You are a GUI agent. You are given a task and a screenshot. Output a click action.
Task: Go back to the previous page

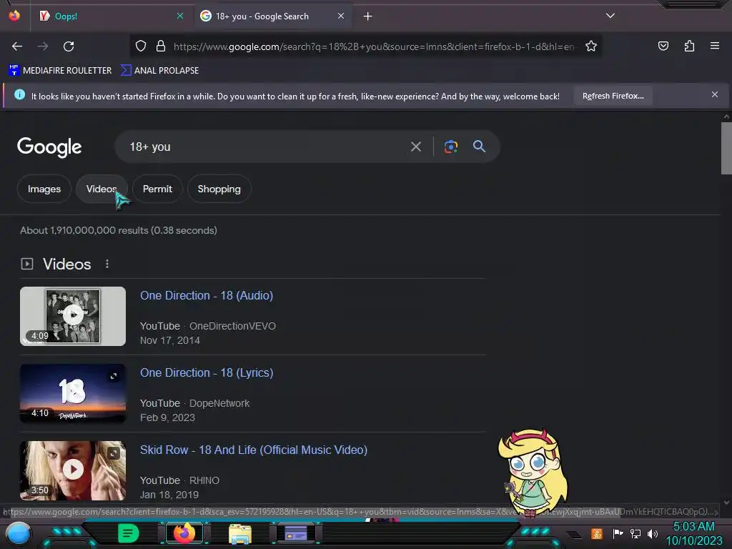(17, 46)
